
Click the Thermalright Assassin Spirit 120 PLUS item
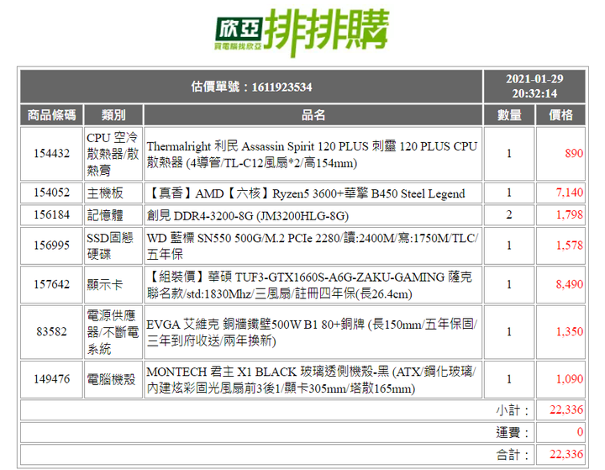pos(313,154)
